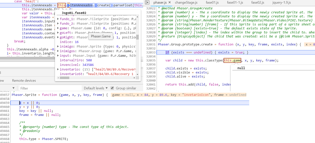Viewport: 315px width, 143px height.
Task: Click 'this.itenAnexado.alpha =0;' line
Action: click(x=31, y=49)
